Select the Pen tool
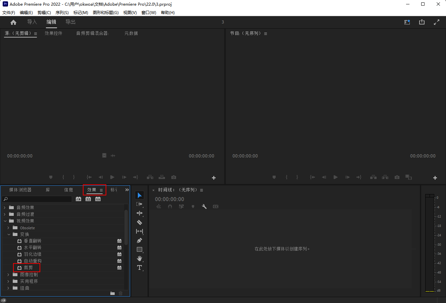The image size is (446, 303). click(140, 240)
